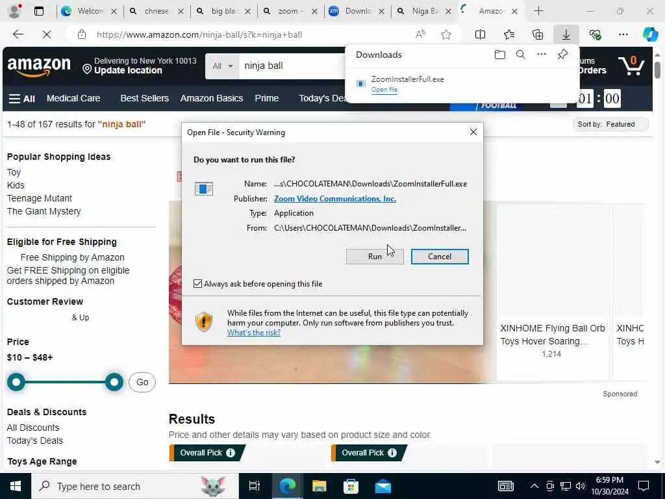665x499 pixels.
Task: Open the Collections icon
Action: [x=537, y=34]
